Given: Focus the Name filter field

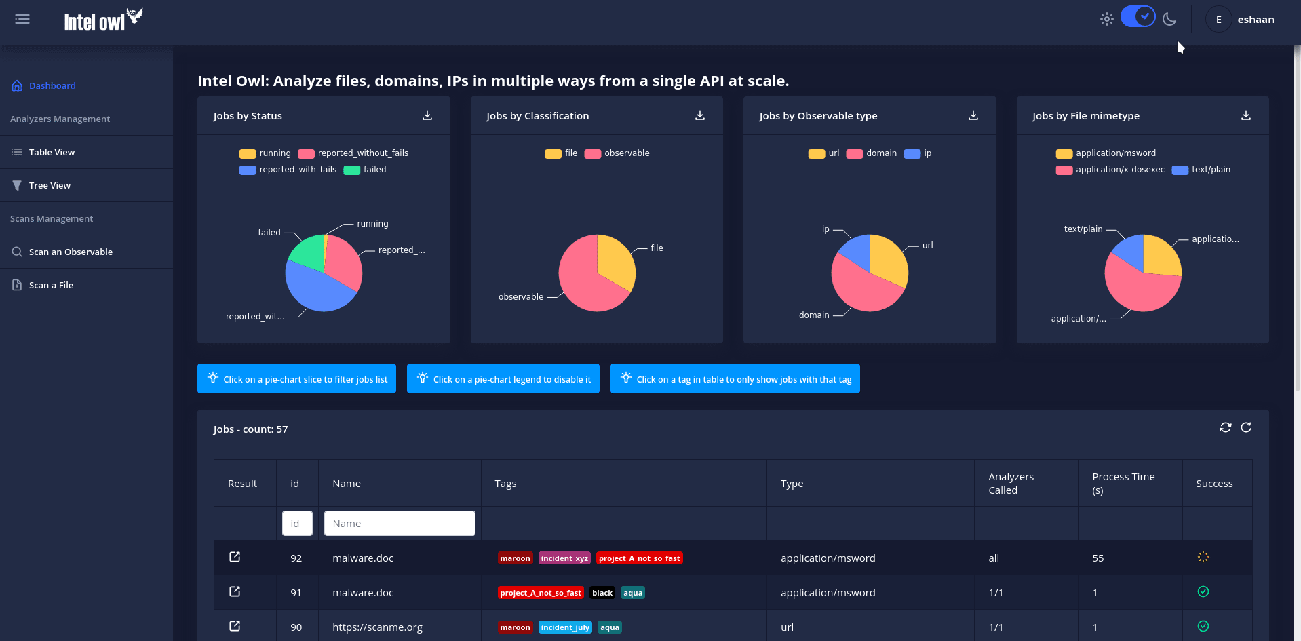Looking at the screenshot, I should [x=400, y=523].
